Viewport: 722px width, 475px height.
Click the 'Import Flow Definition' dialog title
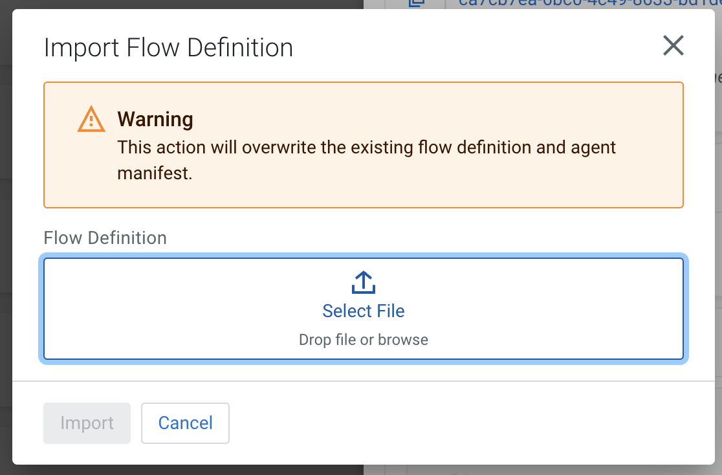pos(168,48)
